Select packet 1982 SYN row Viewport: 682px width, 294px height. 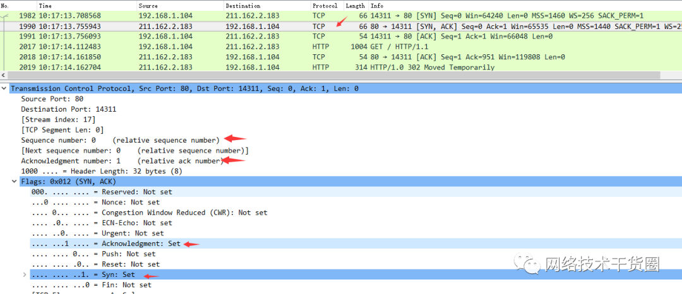coord(341,16)
